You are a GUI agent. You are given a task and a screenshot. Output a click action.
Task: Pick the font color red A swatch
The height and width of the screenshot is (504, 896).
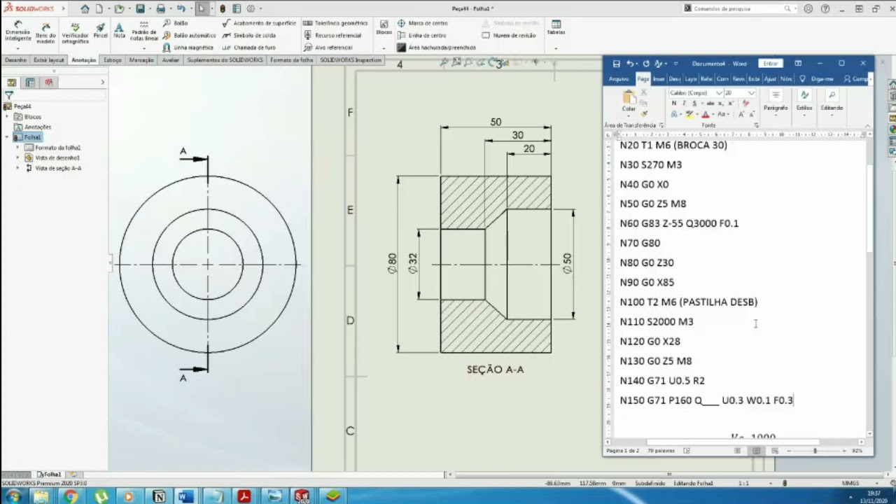[x=705, y=114]
